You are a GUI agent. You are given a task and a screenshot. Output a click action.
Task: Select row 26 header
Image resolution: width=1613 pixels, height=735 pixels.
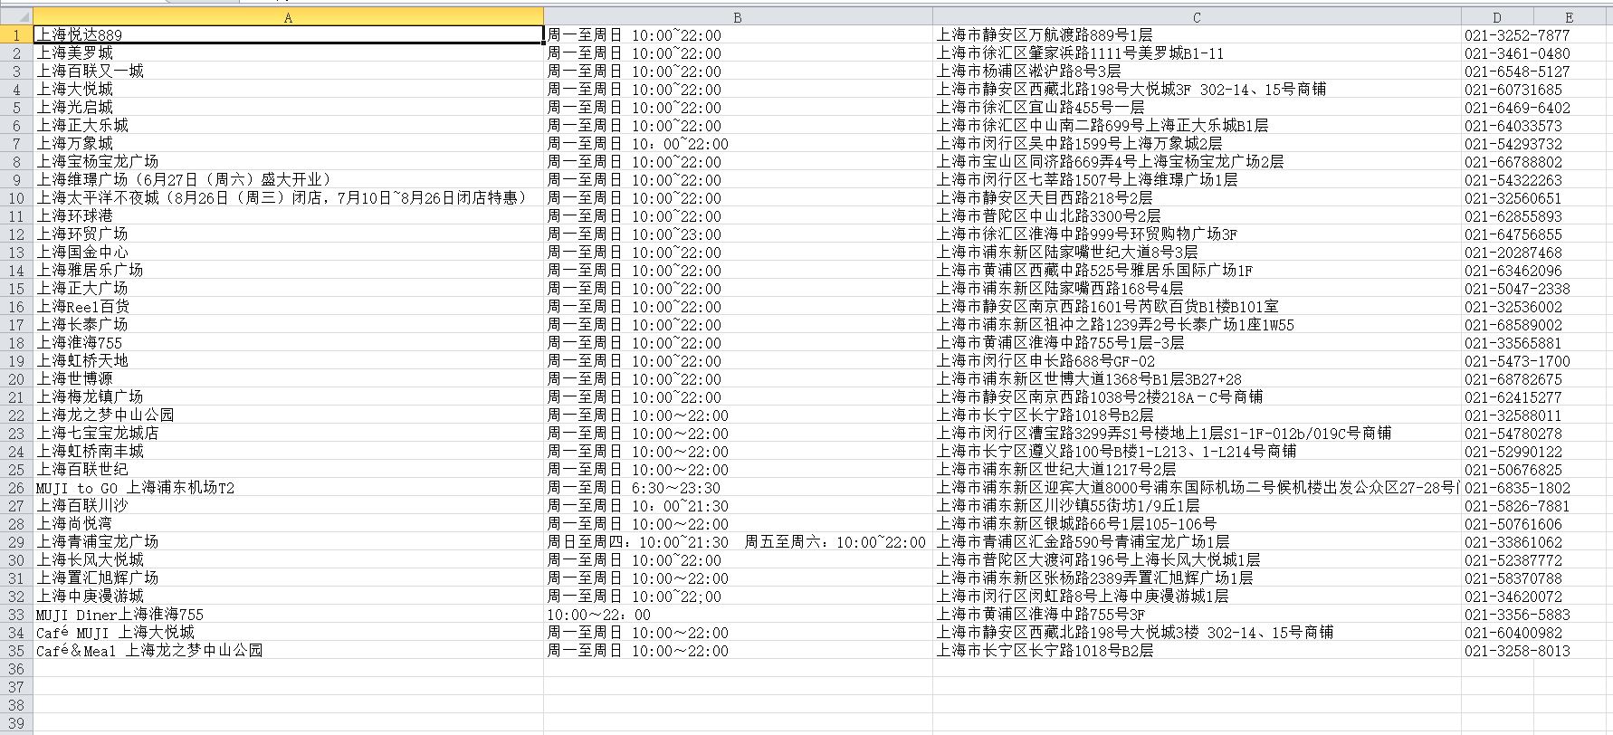pos(16,488)
